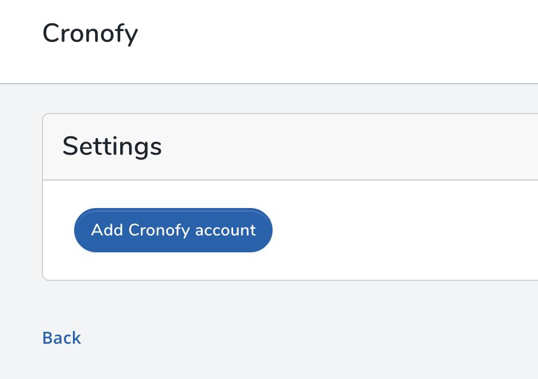Viewport: 538px width, 379px height.
Task: Click the Cronofy integration header
Action: [x=90, y=34]
